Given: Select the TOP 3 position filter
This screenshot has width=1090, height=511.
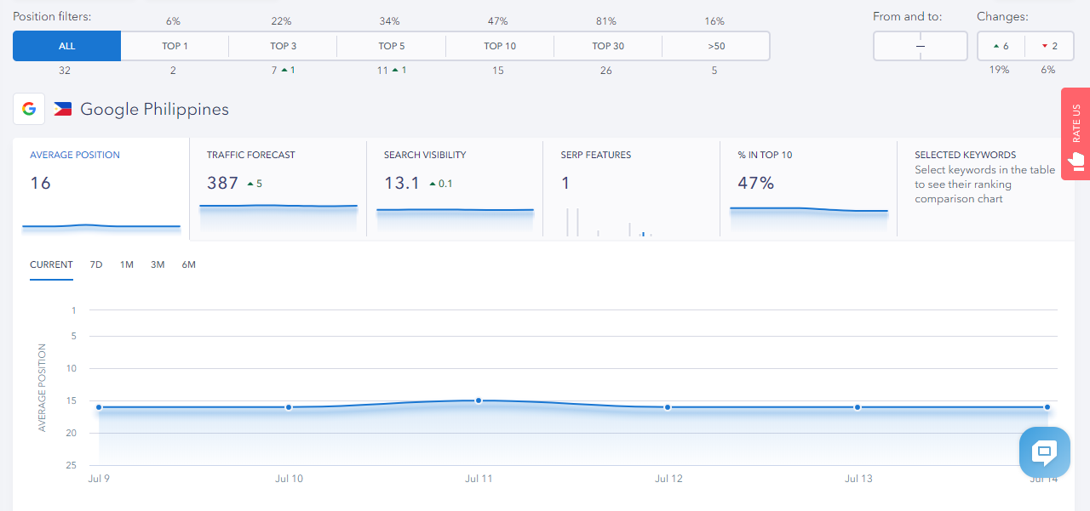Looking at the screenshot, I should [283, 46].
